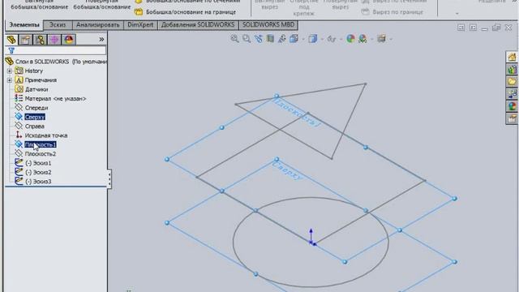Click the Повернутый вырез button
Viewport: 519px width, 292px height.
[x=341, y=5]
